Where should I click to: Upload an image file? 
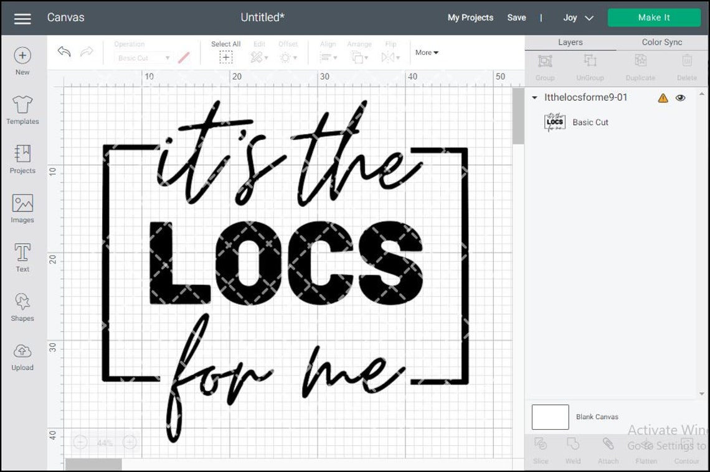22,357
